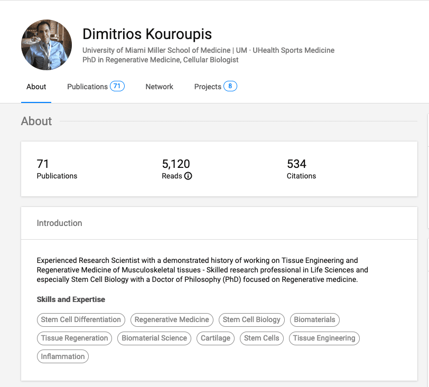Click the Reads info icon
Screen dimensions: 429x387
(188, 176)
